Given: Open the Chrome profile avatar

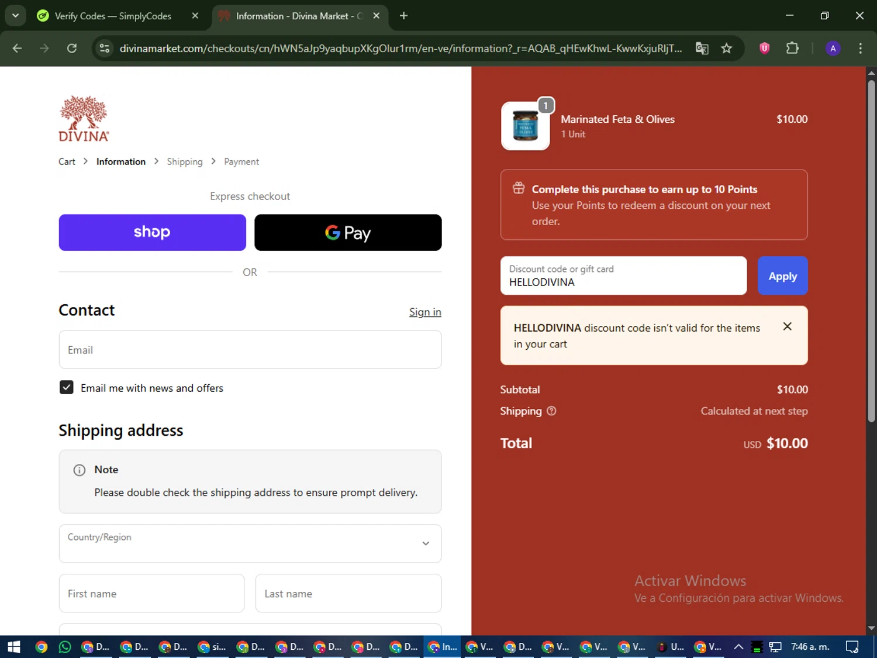Looking at the screenshot, I should (x=833, y=49).
